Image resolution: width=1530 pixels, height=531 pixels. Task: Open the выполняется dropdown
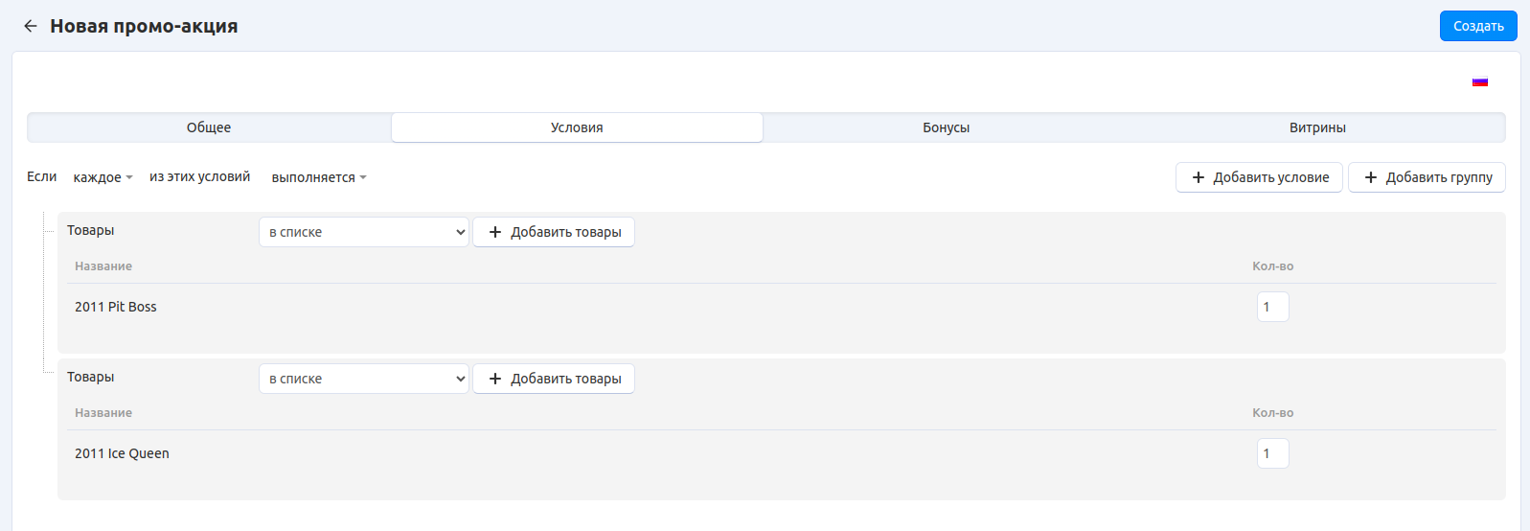pyautogui.click(x=318, y=177)
